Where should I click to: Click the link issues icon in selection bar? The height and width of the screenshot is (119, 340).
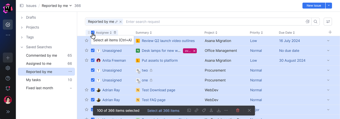click(196, 111)
